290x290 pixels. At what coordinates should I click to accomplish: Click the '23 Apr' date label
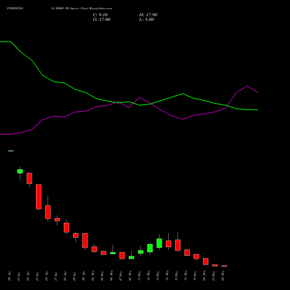point(37,276)
